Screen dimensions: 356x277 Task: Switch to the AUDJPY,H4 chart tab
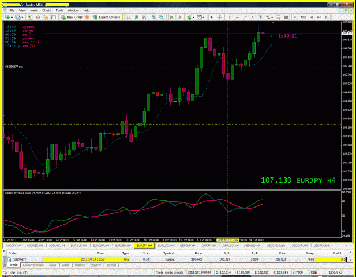14,246
